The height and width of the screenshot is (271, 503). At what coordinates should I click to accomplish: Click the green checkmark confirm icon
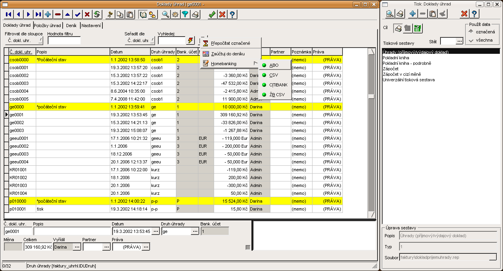point(212,15)
